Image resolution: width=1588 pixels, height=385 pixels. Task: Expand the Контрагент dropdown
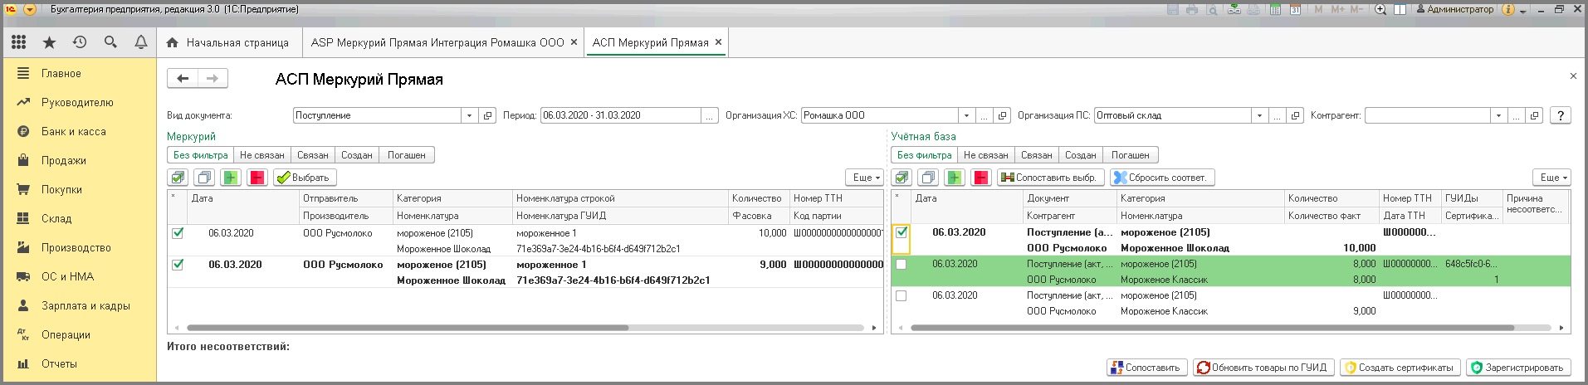[x=1498, y=115]
